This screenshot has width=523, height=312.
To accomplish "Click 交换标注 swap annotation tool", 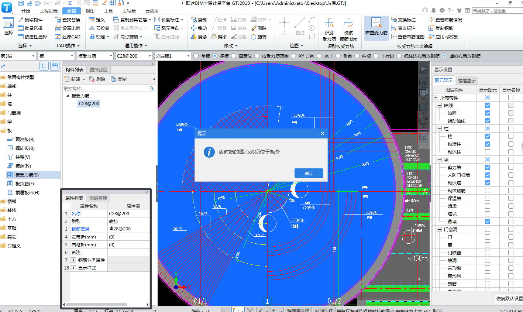I will 403,20.
